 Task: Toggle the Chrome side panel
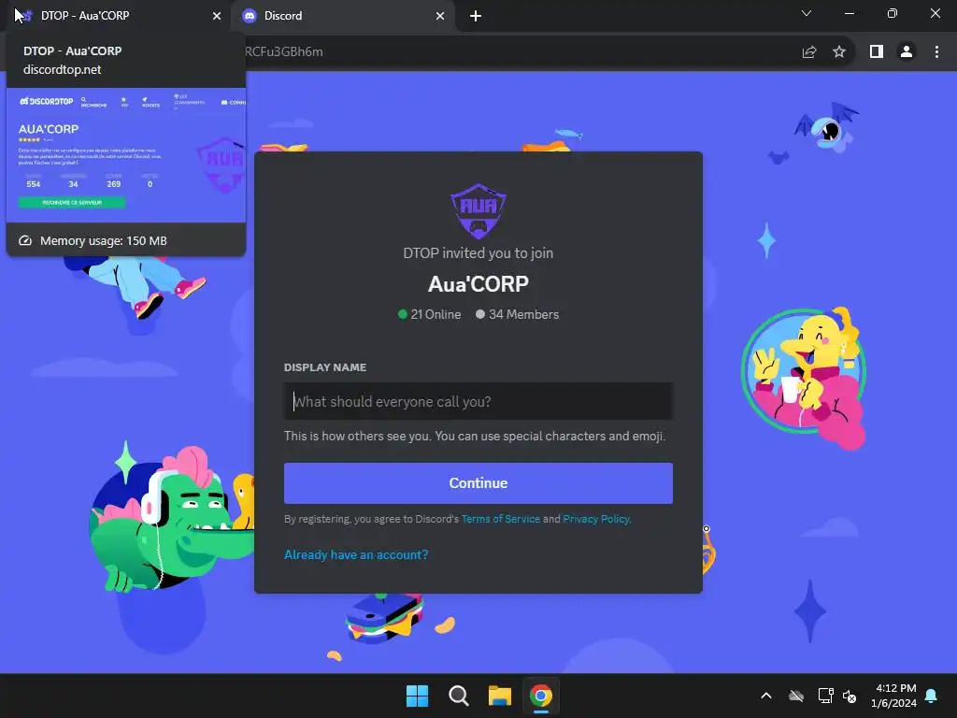point(877,52)
